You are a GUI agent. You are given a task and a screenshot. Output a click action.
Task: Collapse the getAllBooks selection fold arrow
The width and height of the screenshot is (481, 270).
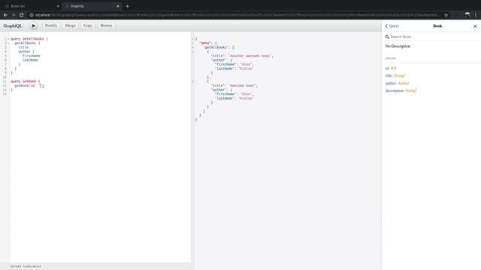[8, 43]
